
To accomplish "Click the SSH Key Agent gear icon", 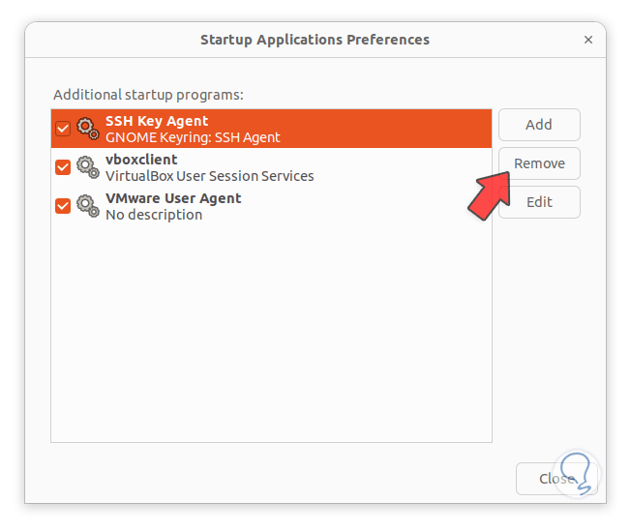I will tap(87, 129).
